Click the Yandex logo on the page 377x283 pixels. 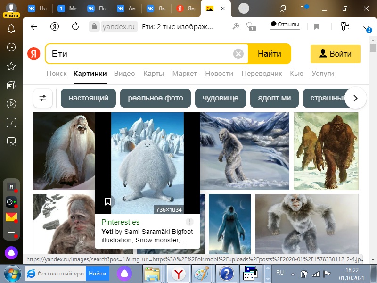pos(33,54)
